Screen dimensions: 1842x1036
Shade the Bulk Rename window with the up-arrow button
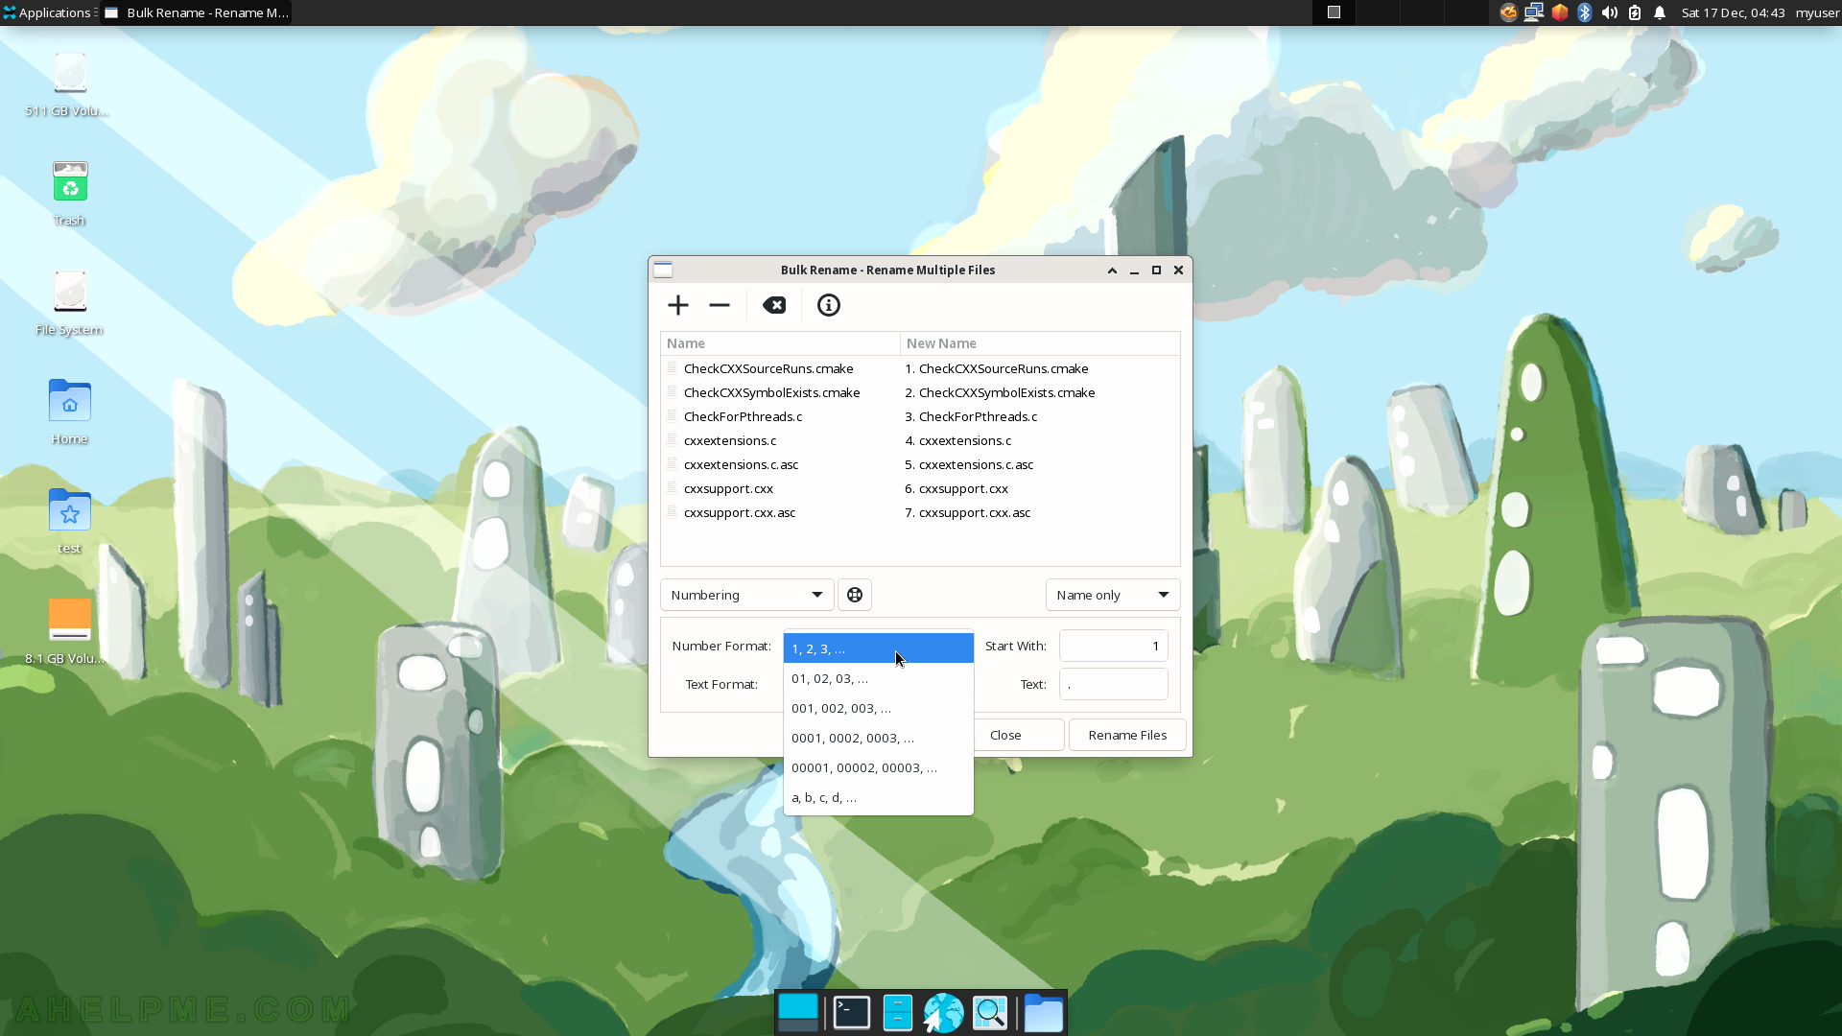coord(1112,271)
